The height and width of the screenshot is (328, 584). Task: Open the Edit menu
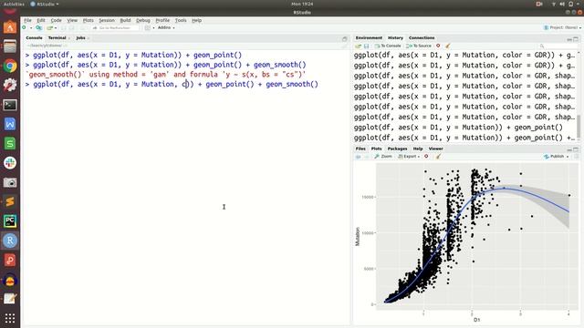pyautogui.click(x=41, y=20)
